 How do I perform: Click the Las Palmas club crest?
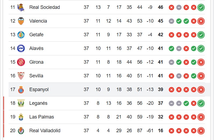(21, 117)
